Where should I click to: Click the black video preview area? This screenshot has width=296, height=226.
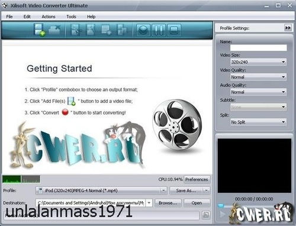[x=255, y=166]
